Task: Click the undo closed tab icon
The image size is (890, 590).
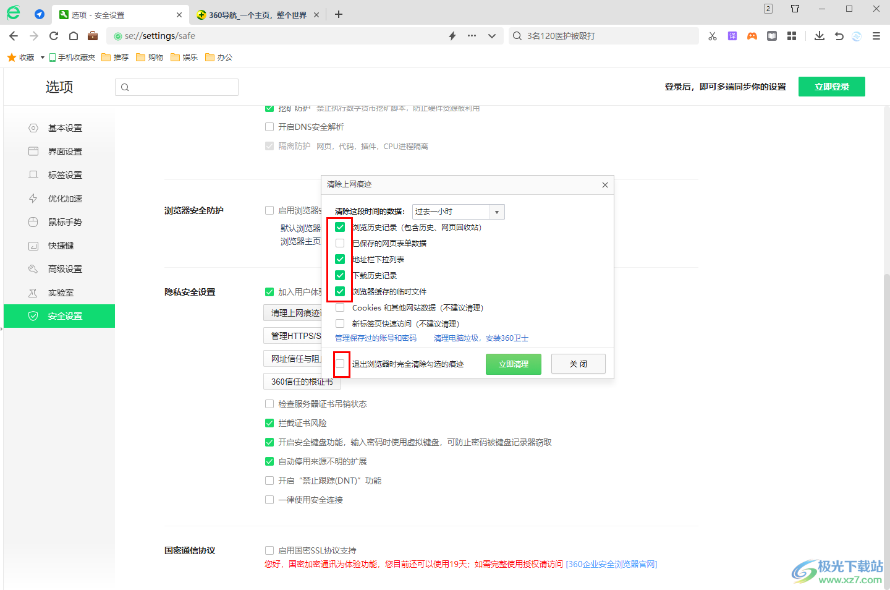Action: [x=839, y=36]
